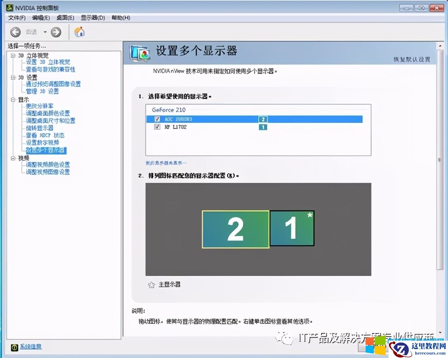Open 调整桌面尺寸和位置 task
Viewport: 448px width, 358px height.
coord(51,120)
